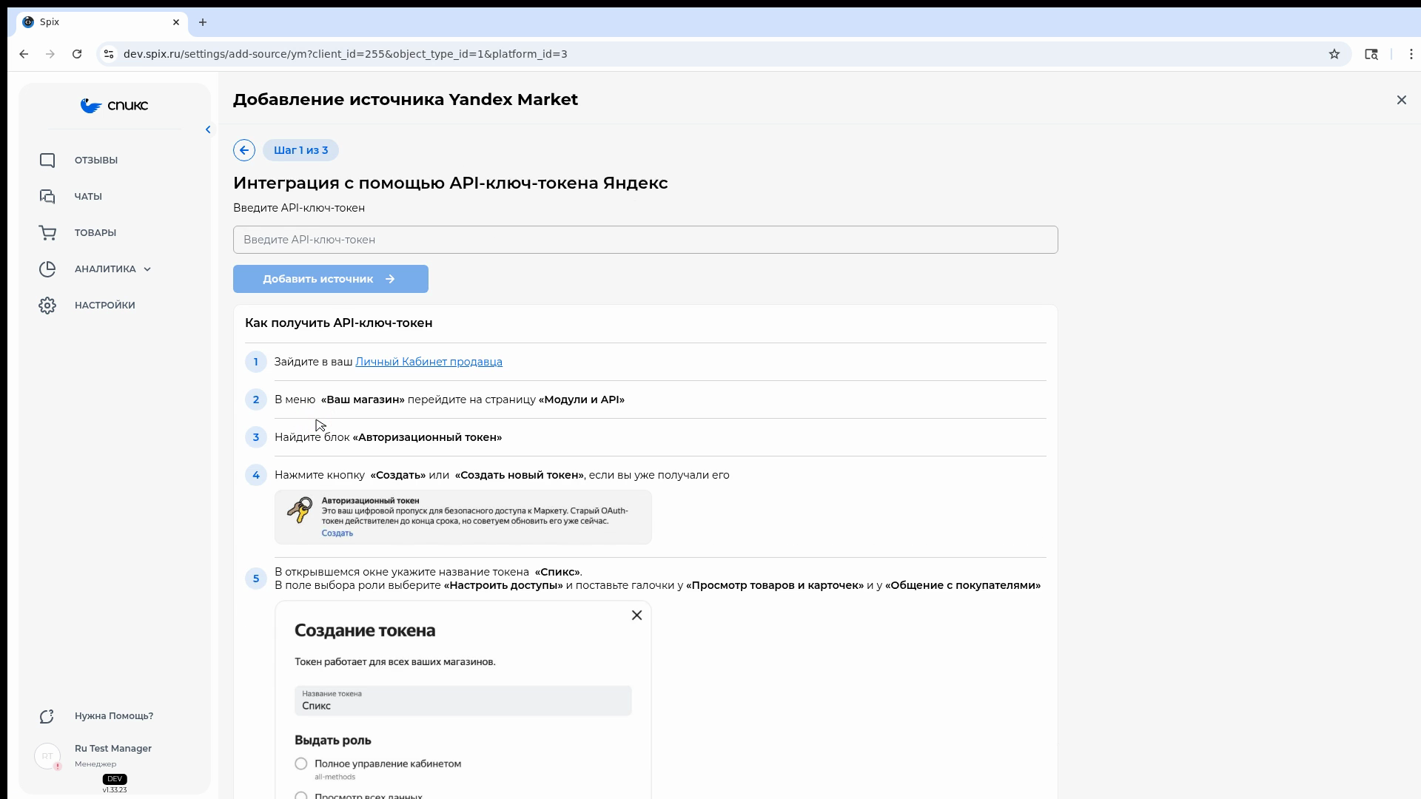The width and height of the screenshot is (1421, 799).
Task: Open Настройки menu item
Action: [x=105, y=306]
